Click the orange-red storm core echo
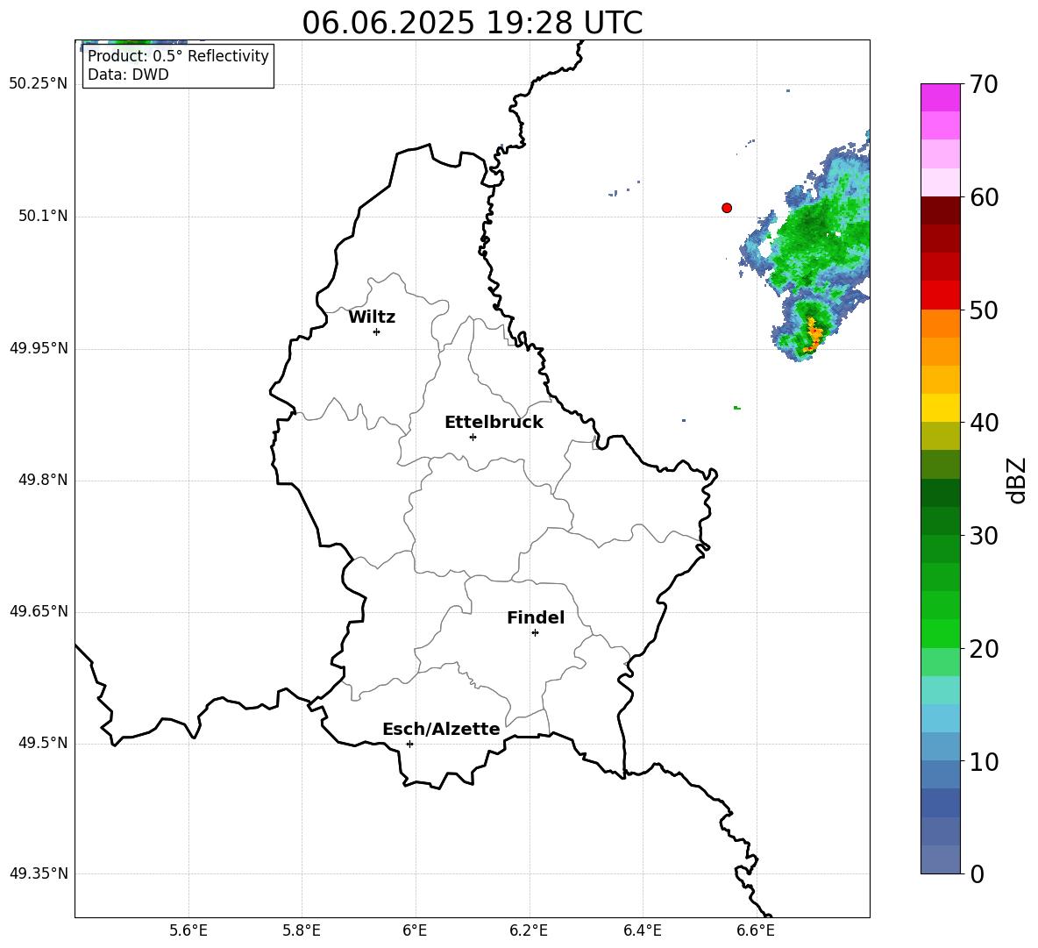The width and height of the screenshot is (1038, 948). pyautogui.click(x=814, y=336)
